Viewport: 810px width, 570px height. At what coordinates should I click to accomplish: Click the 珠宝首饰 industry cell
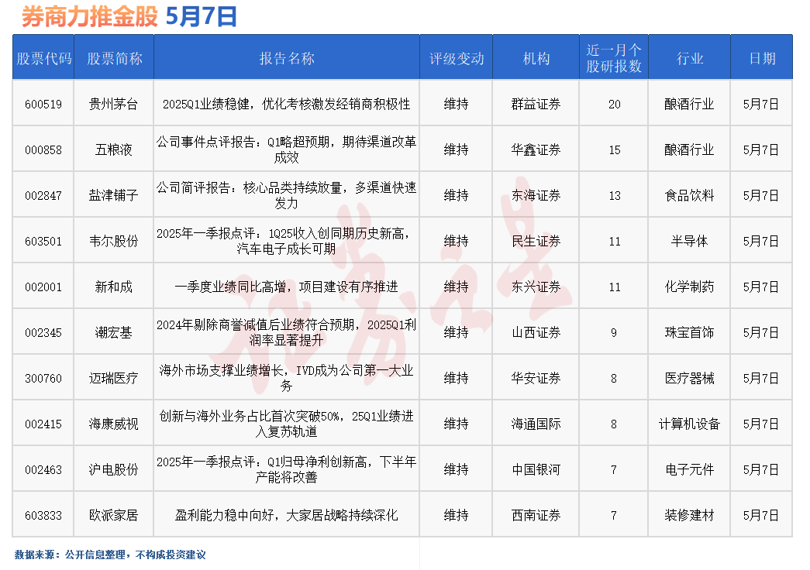pyautogui.click(x=690, y=333)
